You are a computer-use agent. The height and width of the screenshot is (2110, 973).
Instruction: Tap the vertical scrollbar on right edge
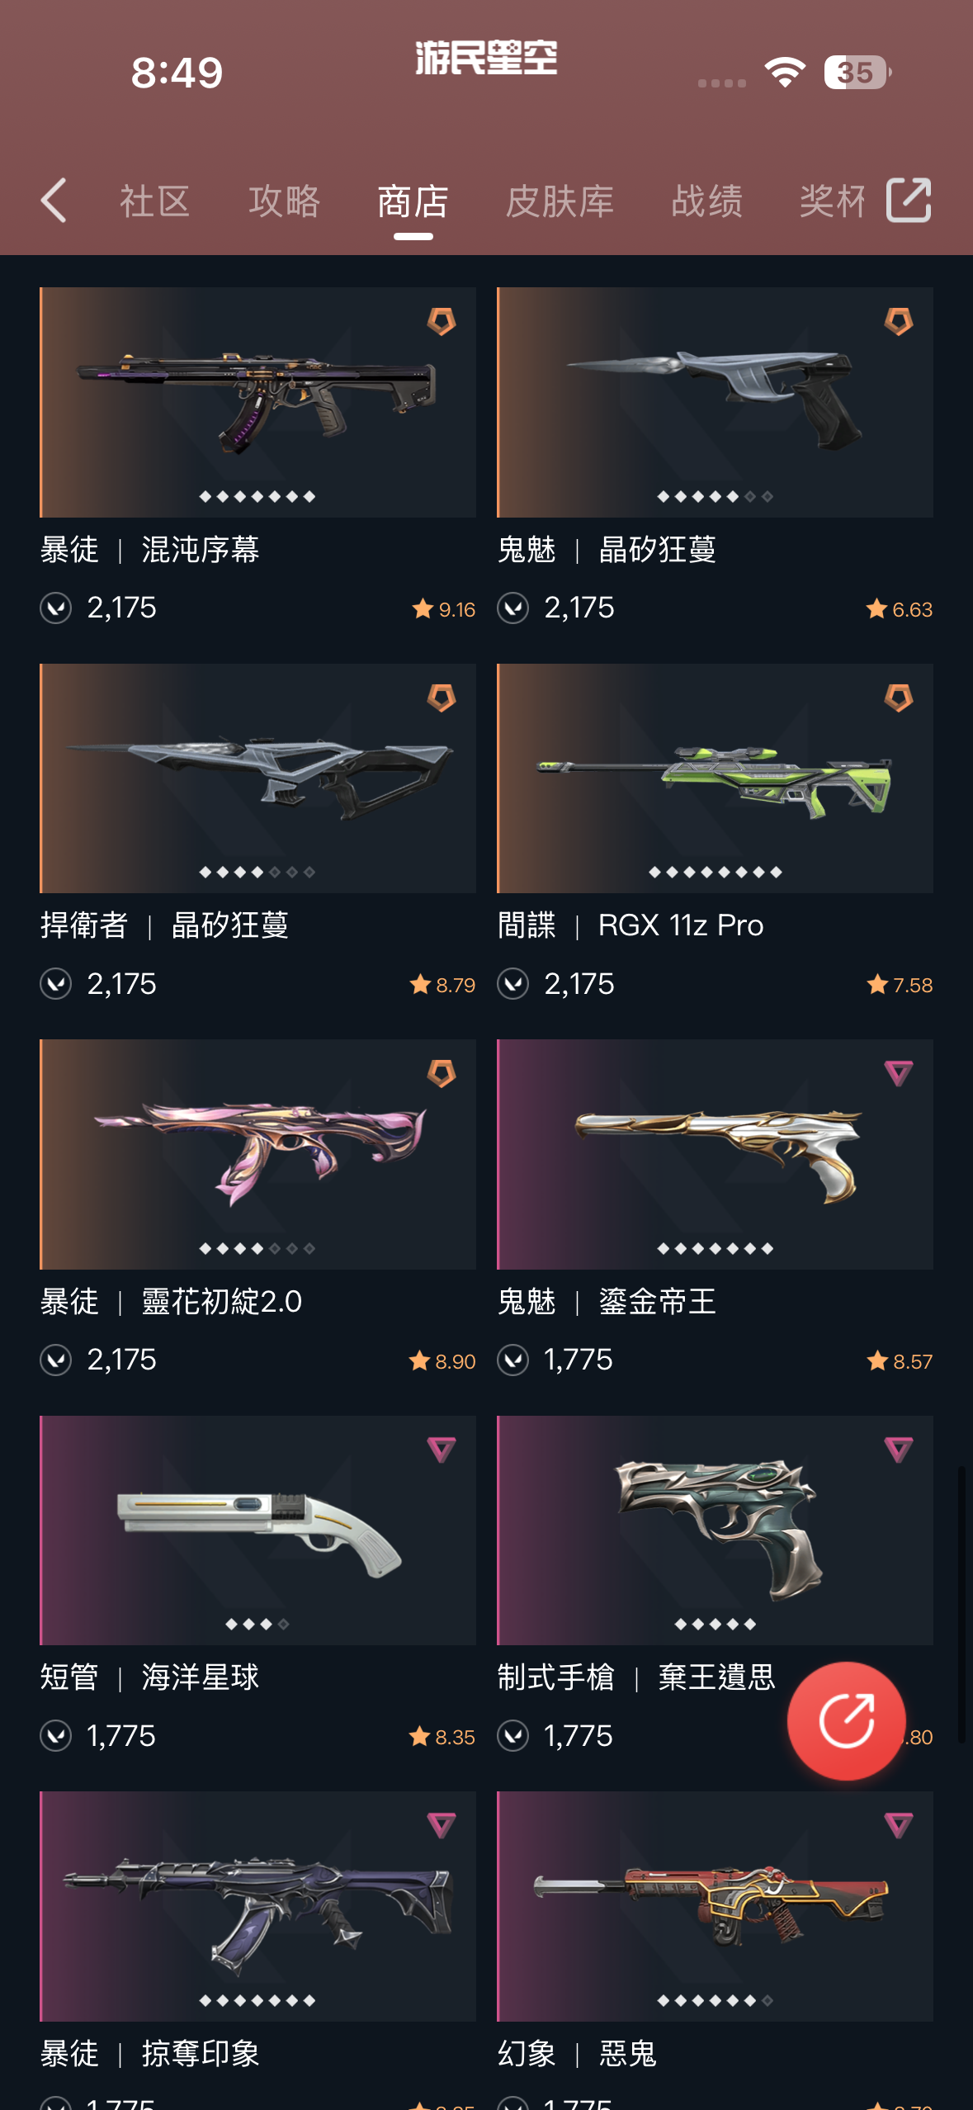(961, 1604)
